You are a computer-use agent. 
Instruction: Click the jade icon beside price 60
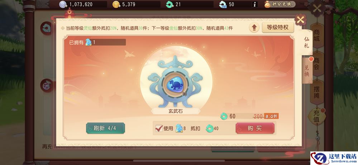(x=224, y=116)
